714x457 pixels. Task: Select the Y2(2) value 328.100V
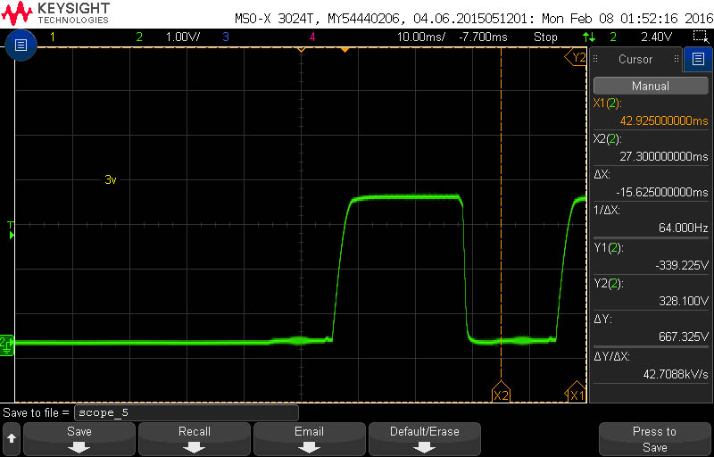pyautogui.click(x=684, y=301)
